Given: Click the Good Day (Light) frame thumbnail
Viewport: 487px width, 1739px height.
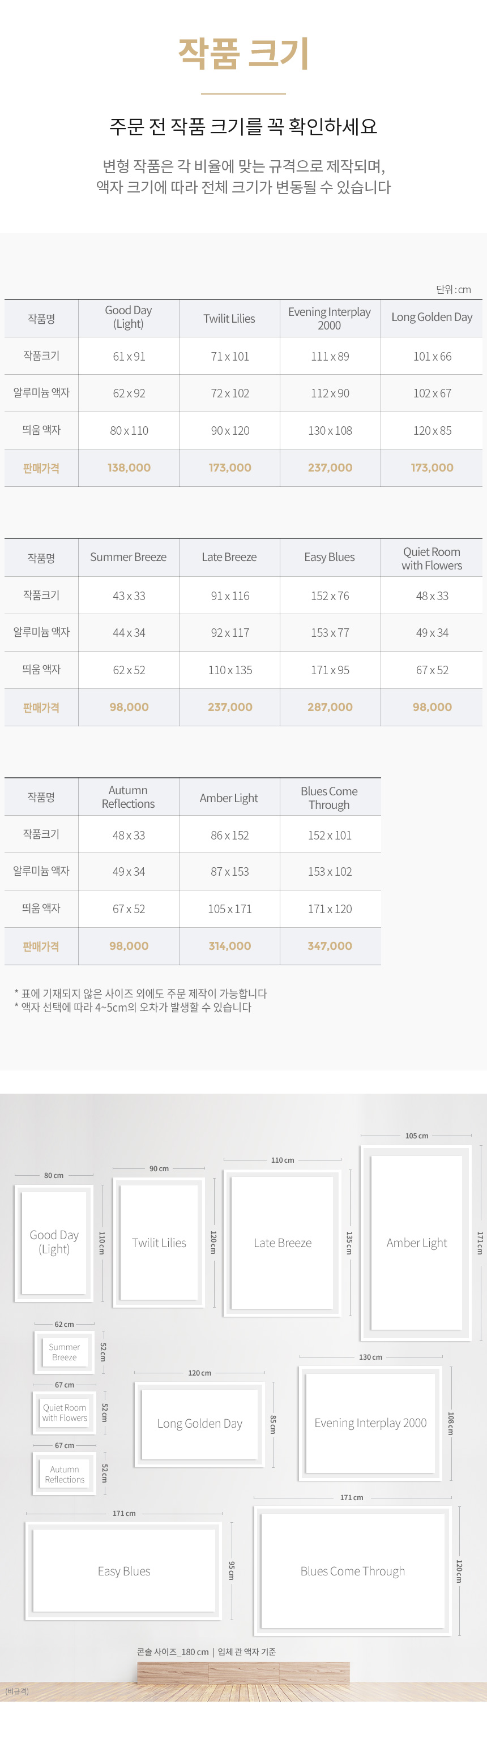Looking at the screenshot, I should [54, 1243].
